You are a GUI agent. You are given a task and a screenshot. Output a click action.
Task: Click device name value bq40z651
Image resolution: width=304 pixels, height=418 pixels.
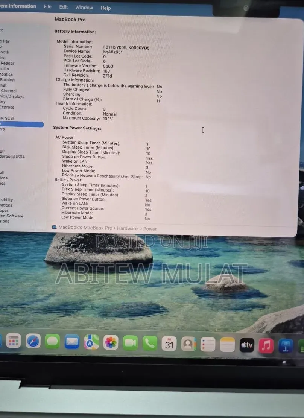click(x=113, y=52)
